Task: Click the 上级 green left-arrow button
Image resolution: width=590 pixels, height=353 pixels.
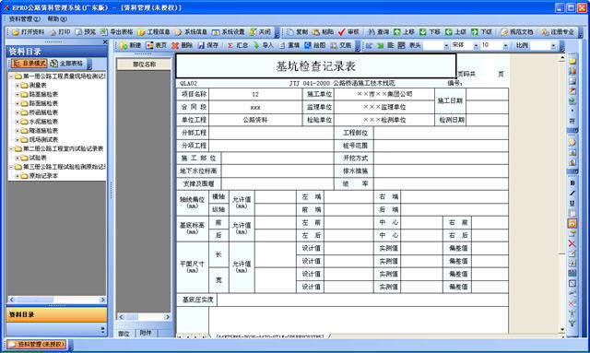Action: click(x=455, y=32)
